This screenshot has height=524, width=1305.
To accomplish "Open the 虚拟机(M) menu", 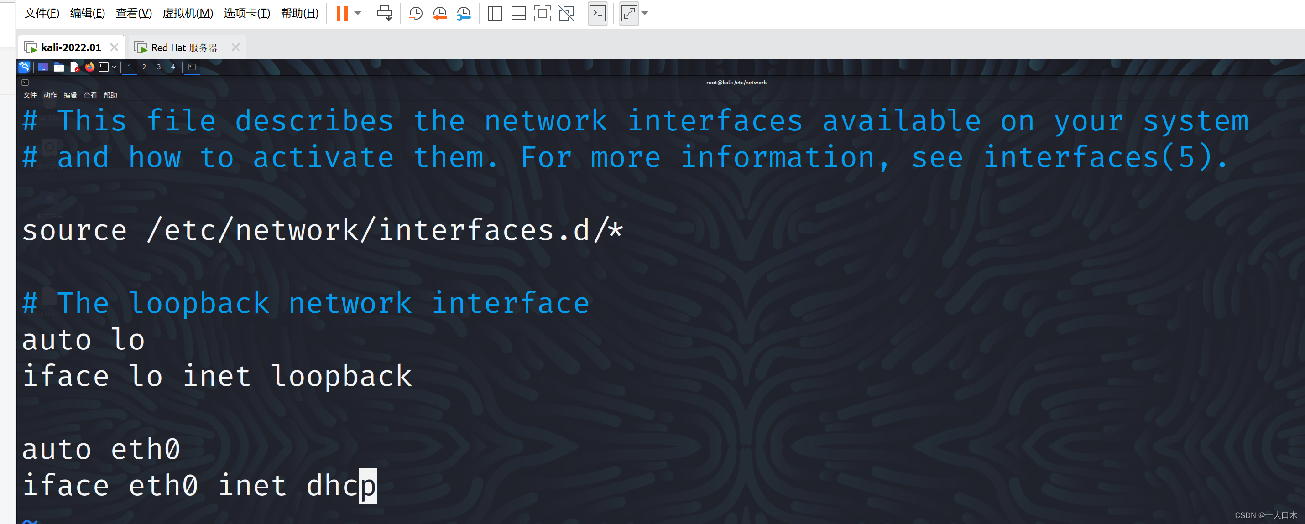I will (x=188, y=13).
